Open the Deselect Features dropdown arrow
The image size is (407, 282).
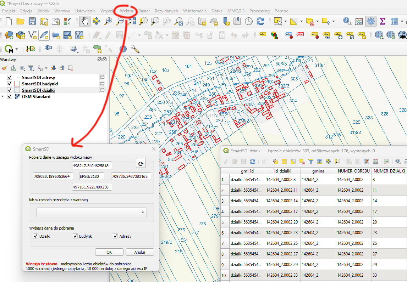pos(318,21)
